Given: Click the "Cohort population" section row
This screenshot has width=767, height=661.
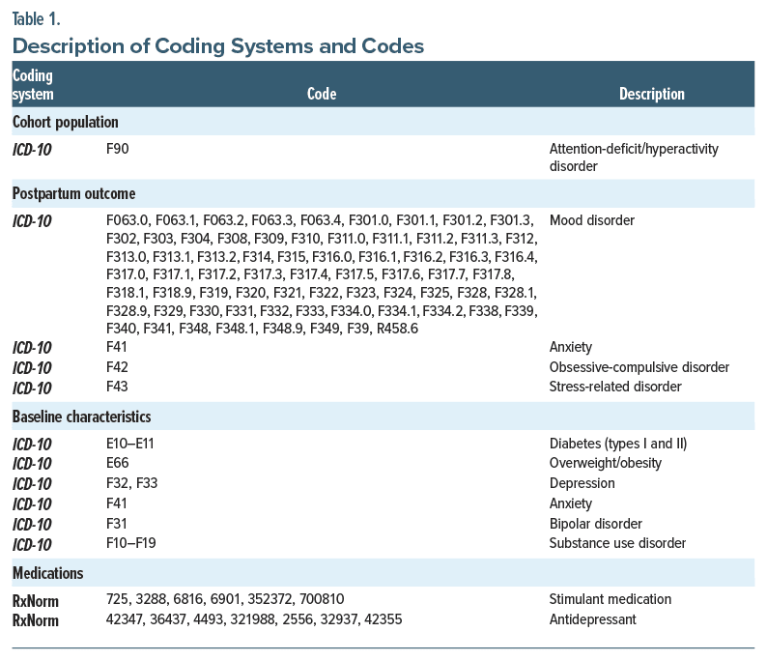Looking at the screenshot, I should click(66, 122).
